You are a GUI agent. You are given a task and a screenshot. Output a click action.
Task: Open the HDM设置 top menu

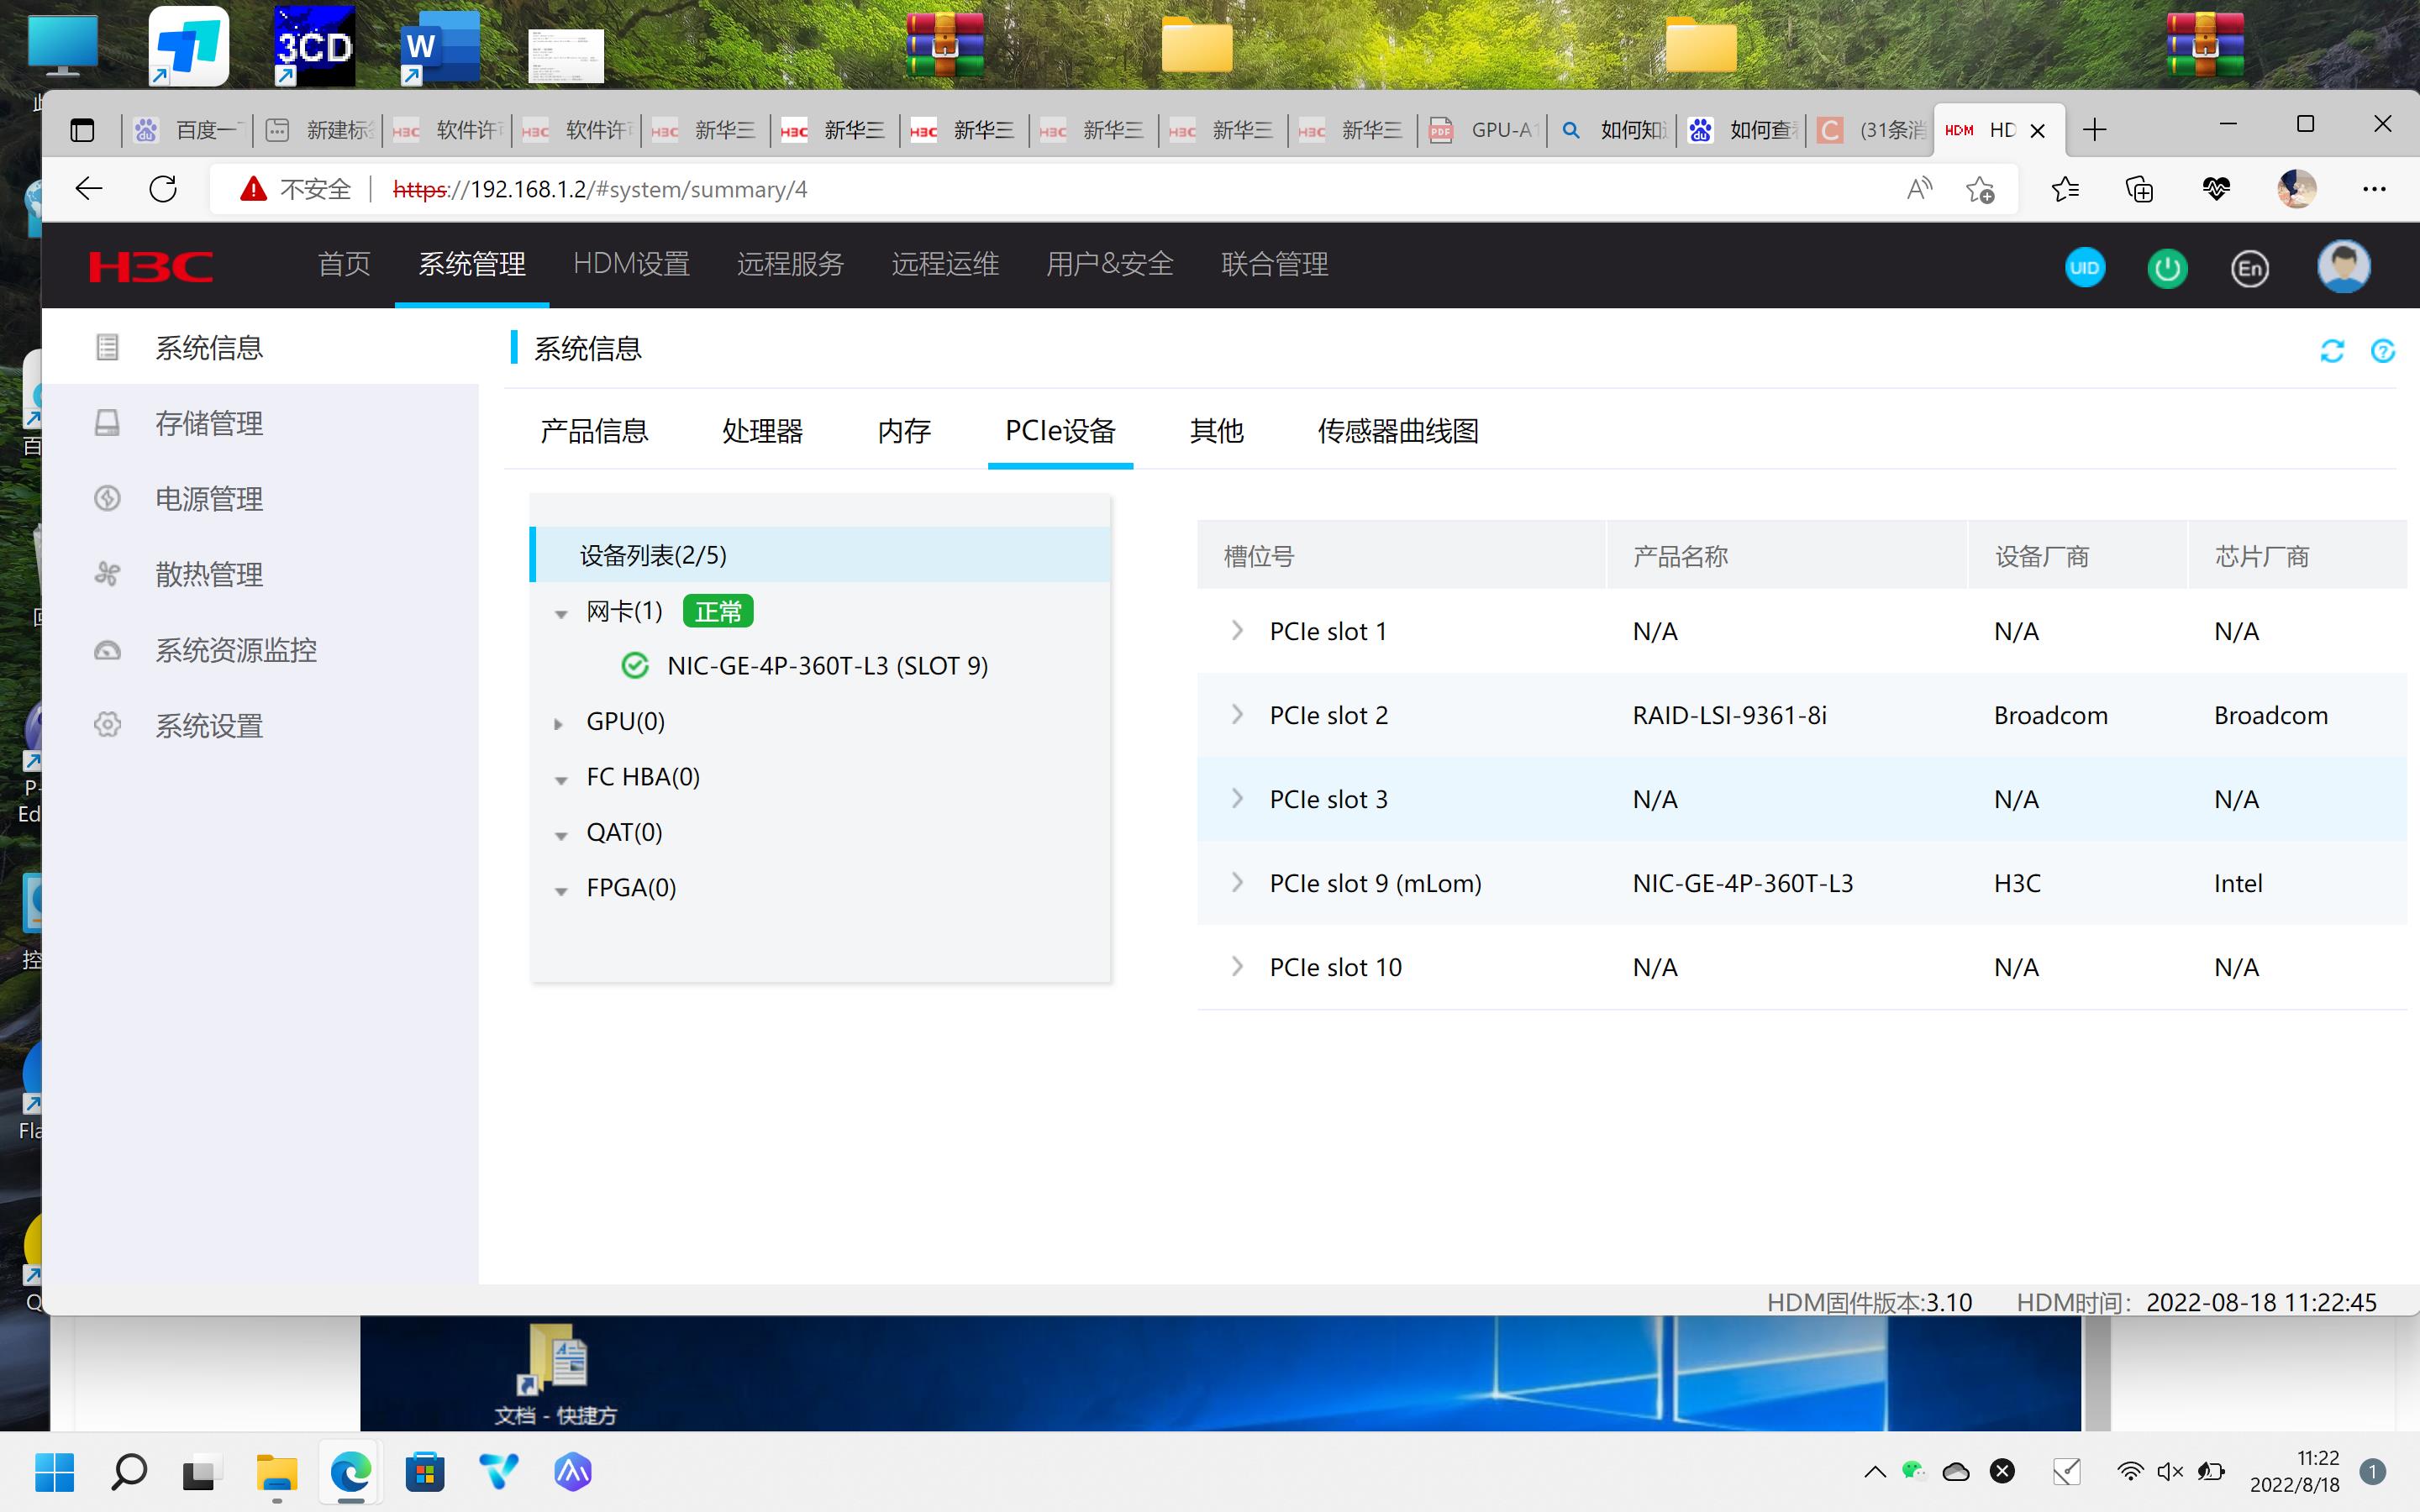(x=631, y=264)
